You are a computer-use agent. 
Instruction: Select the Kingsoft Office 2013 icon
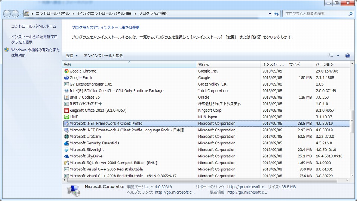[67, 111]
